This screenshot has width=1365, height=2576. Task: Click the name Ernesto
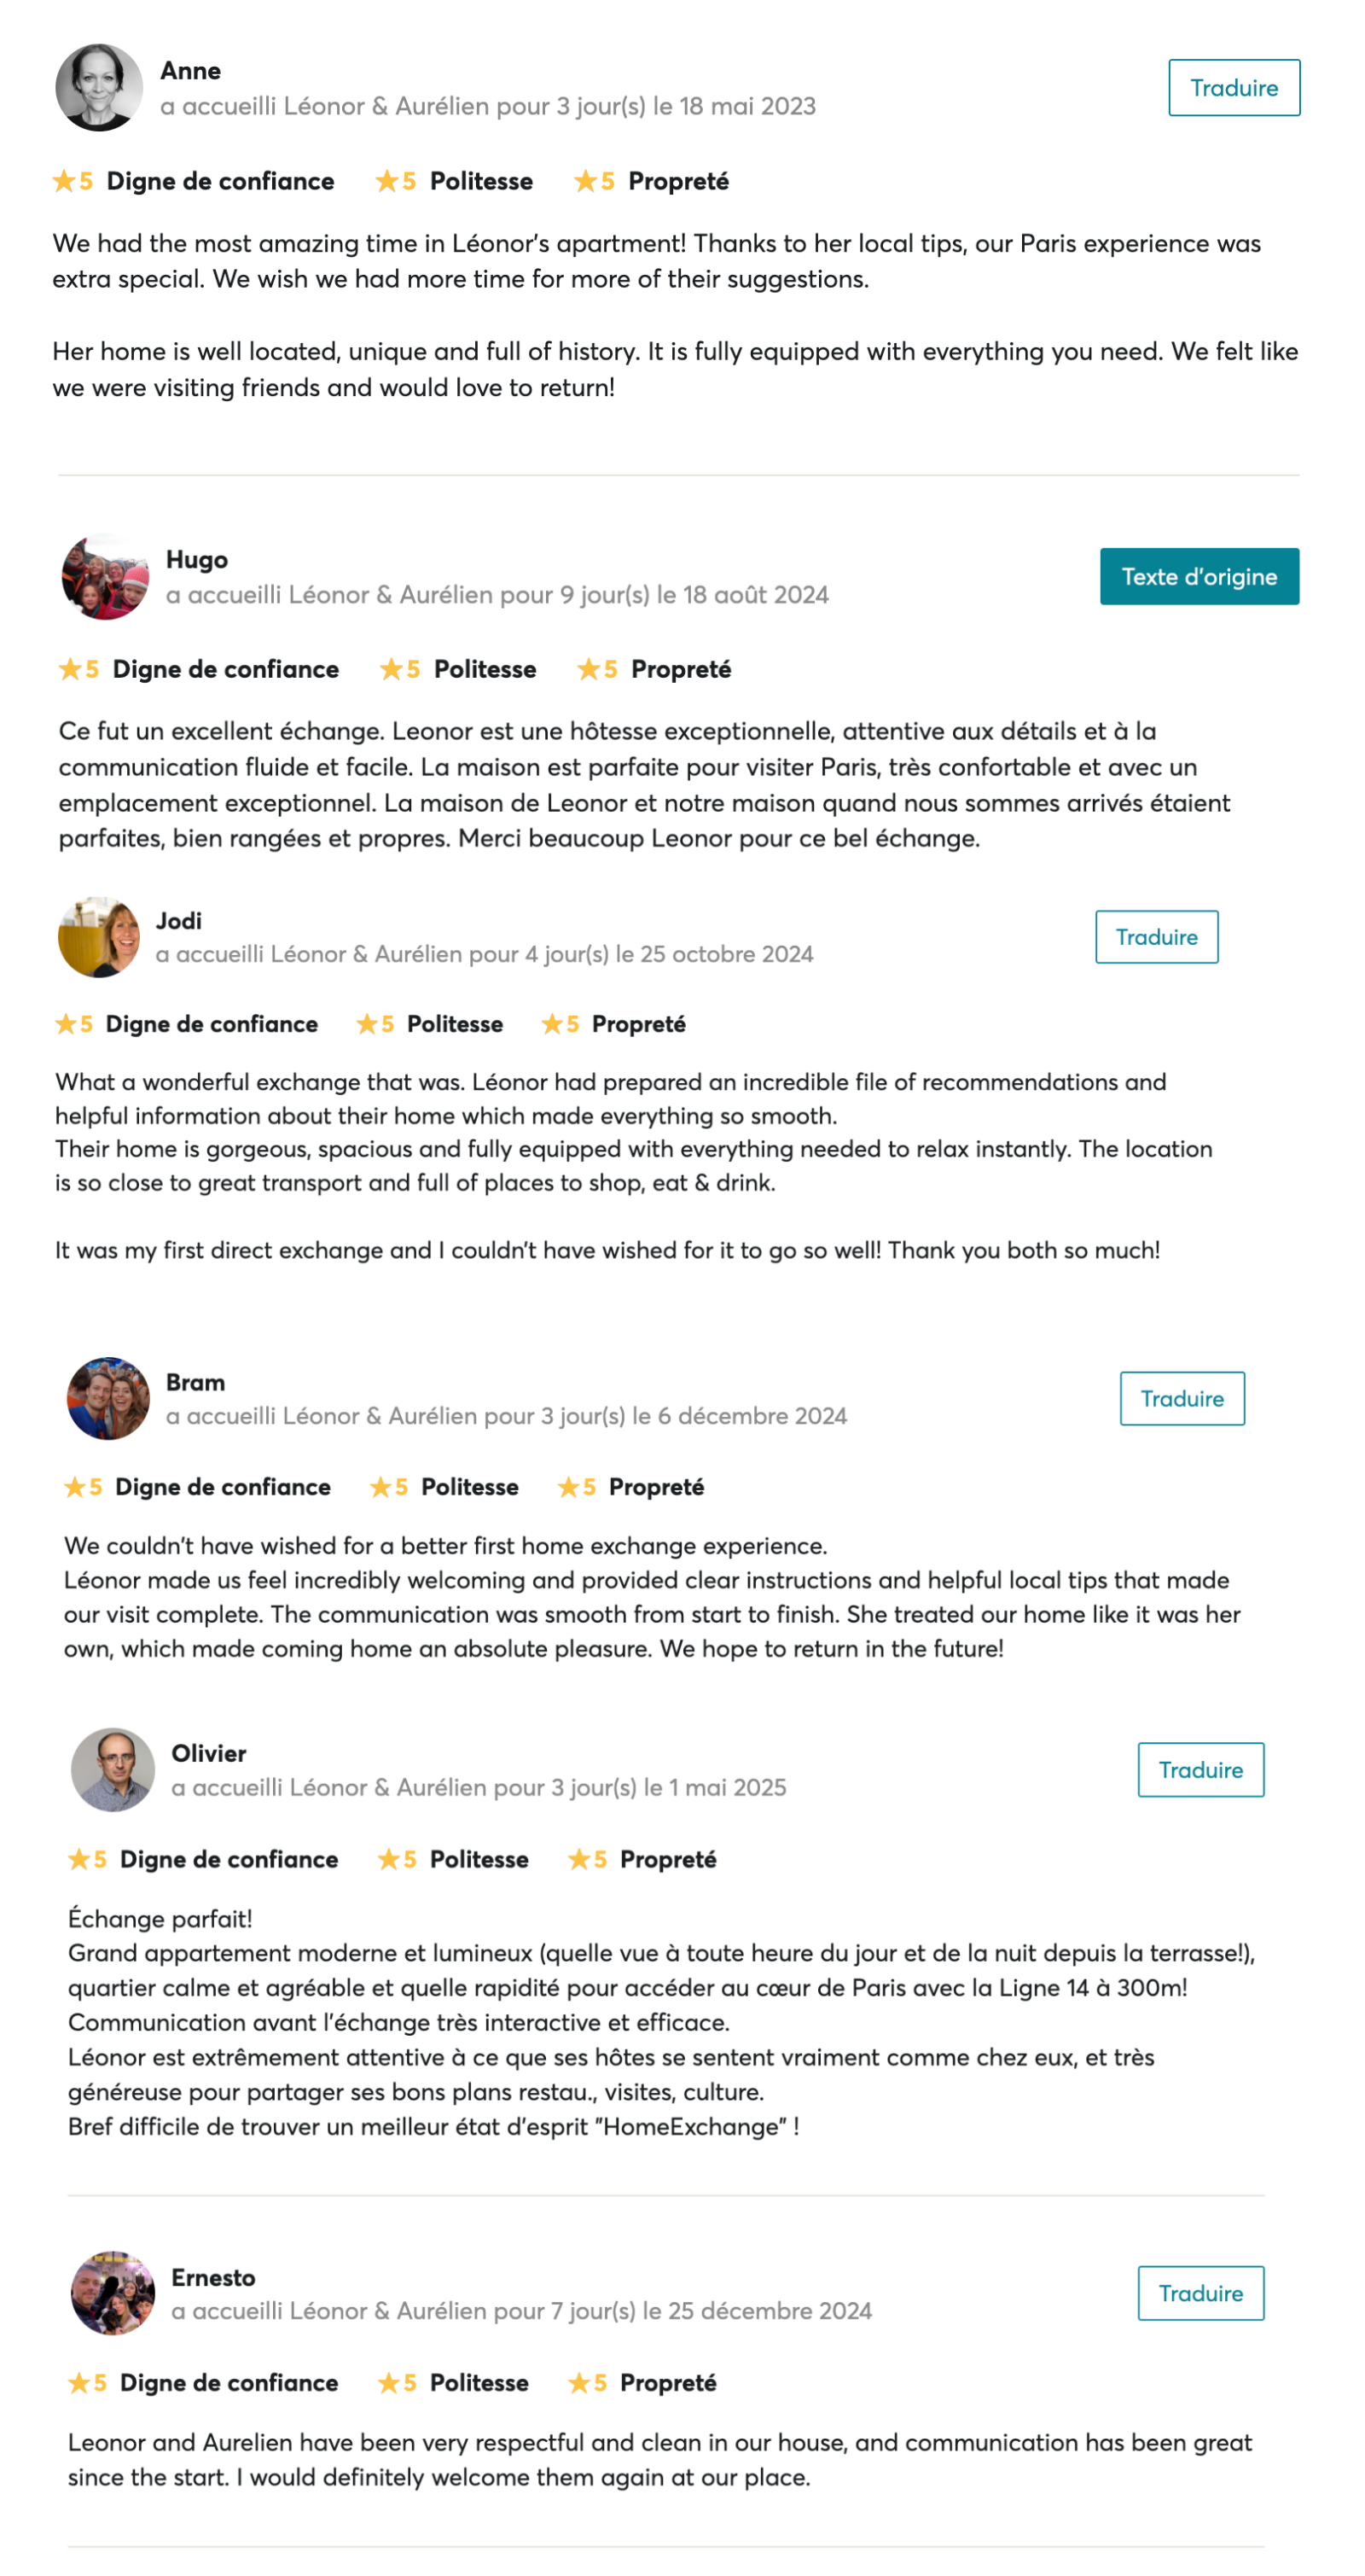214,2277
